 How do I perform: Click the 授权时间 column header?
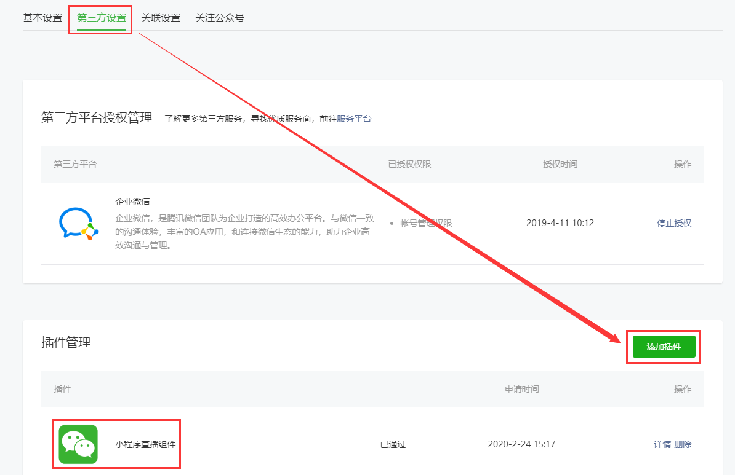[x=560, y=164]
